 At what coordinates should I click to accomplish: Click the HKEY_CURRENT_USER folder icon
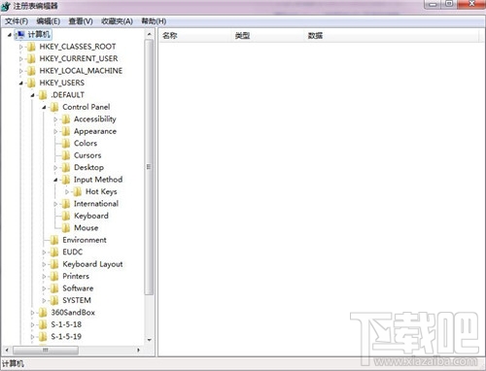coord(31,59)
